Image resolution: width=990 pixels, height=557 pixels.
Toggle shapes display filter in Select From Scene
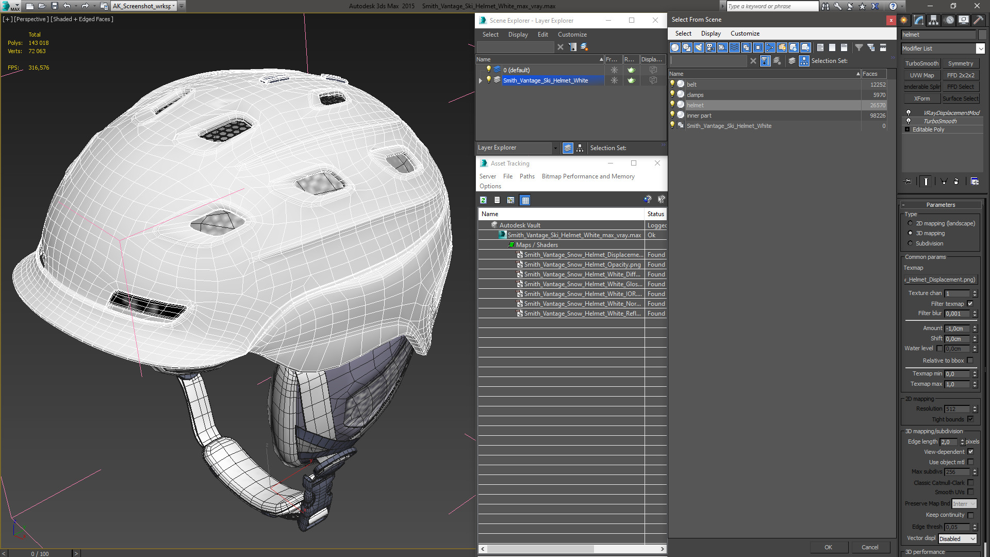(x=687, y=47)
